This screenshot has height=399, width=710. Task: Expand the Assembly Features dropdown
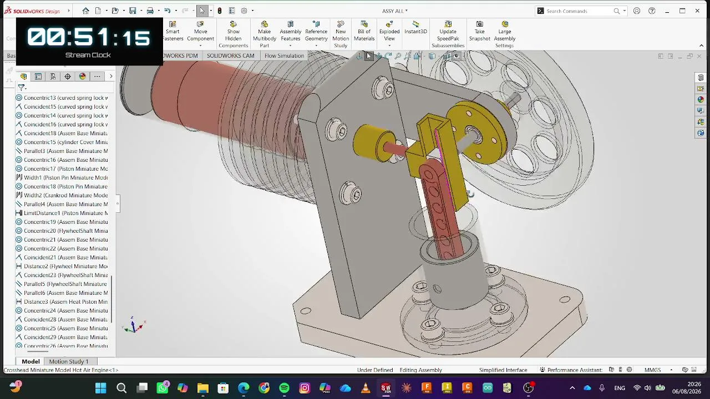[x=290, y=45]
